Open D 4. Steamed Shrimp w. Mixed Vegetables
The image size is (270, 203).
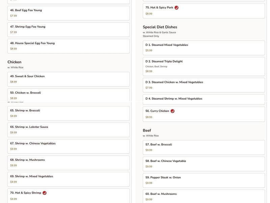click(x=204, y=99)
